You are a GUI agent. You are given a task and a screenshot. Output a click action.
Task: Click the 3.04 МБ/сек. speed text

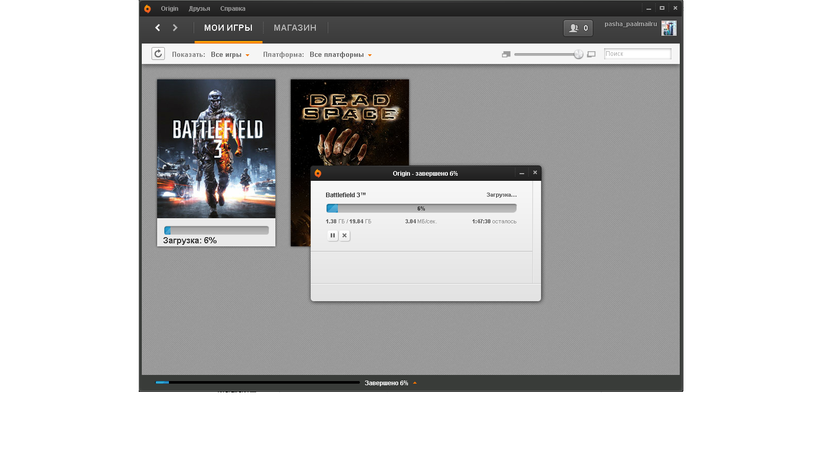tap(421, 221)
